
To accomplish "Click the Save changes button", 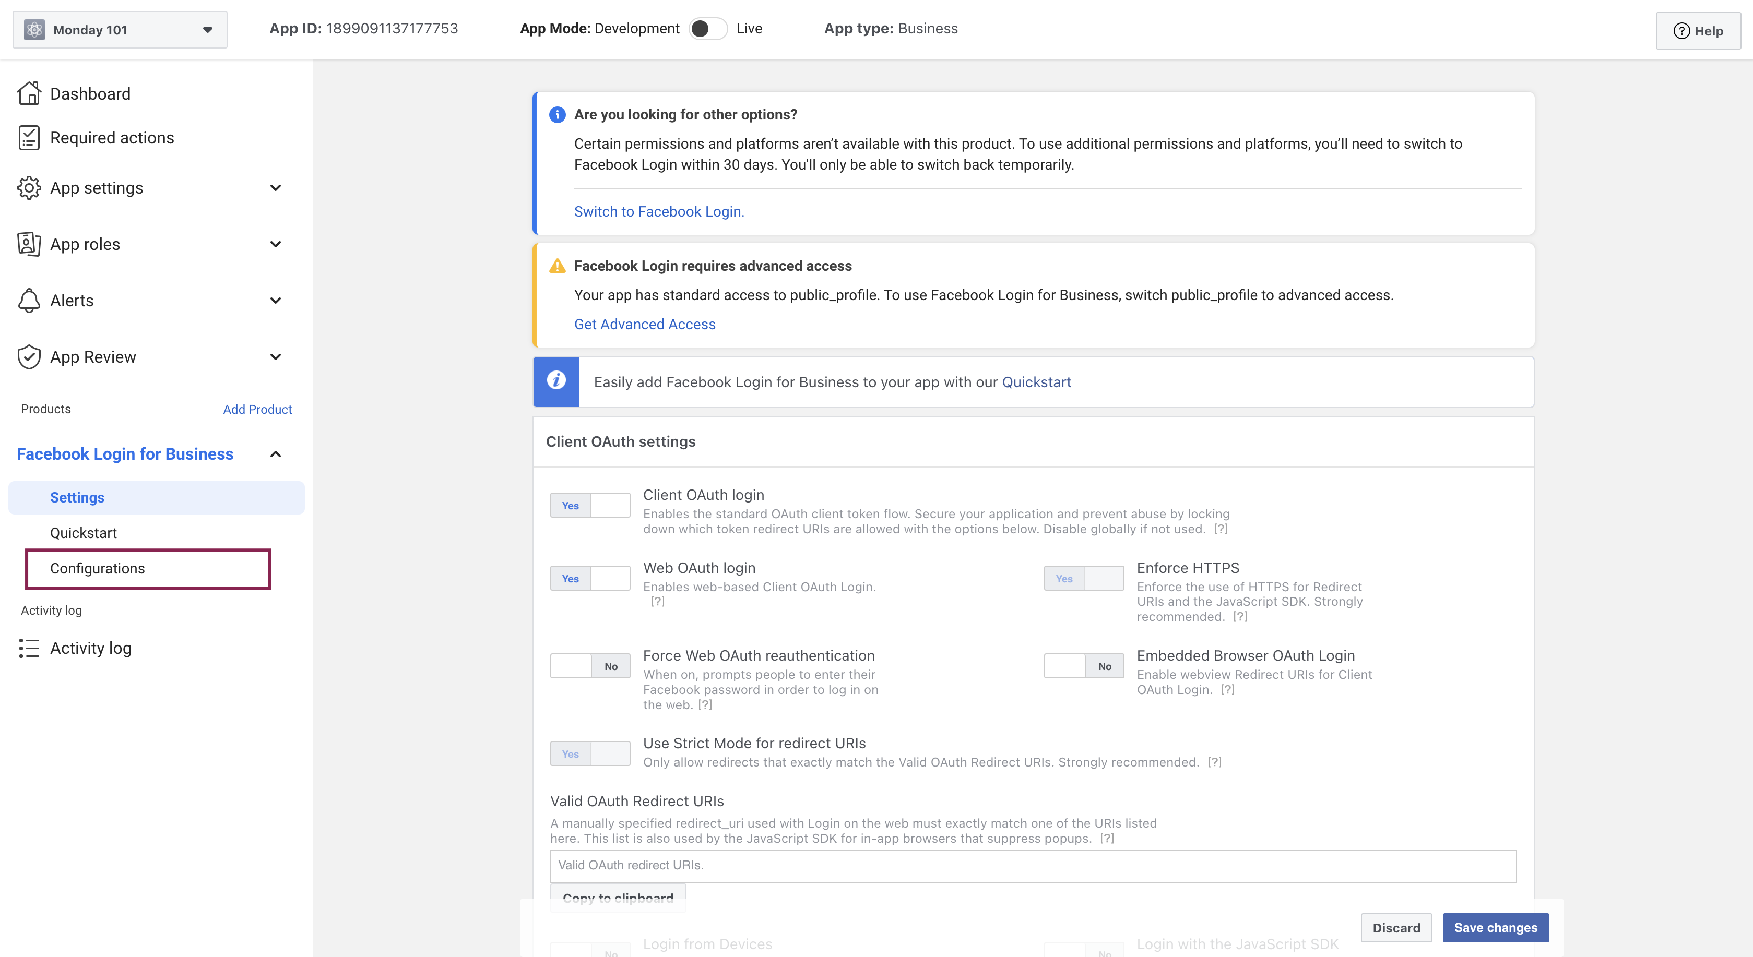I will click(1495, 927).
